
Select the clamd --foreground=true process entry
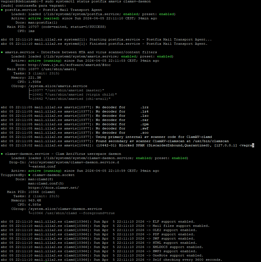pos(73,213)
